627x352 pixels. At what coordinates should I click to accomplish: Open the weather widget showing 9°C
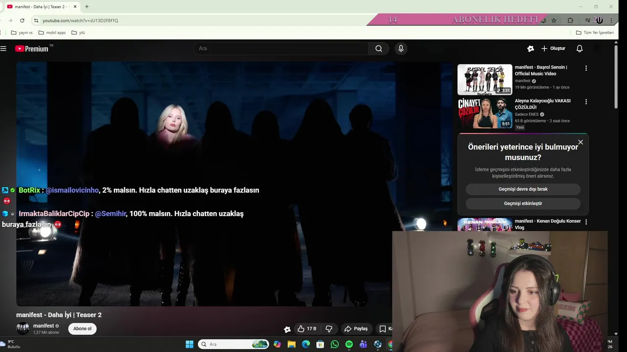[11, 344]
